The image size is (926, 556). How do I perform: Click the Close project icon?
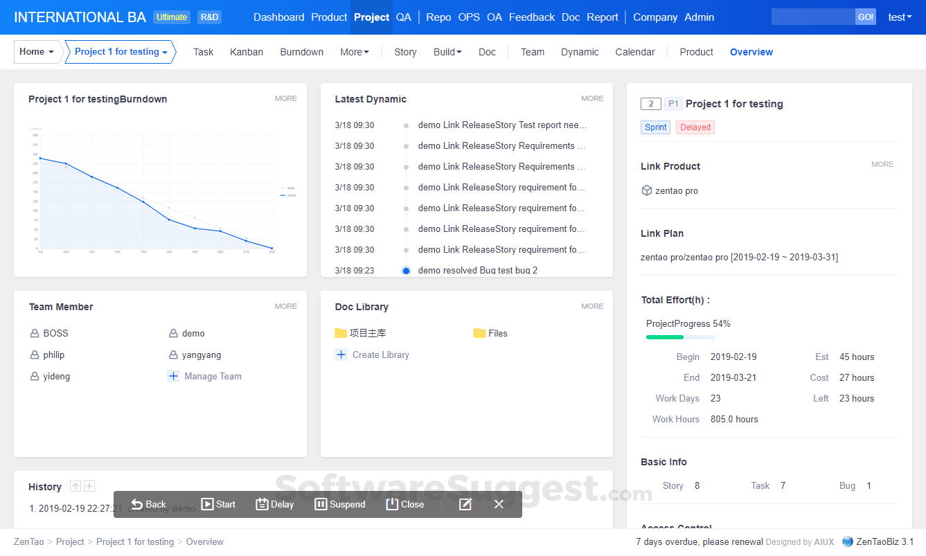tap(392, 504)
